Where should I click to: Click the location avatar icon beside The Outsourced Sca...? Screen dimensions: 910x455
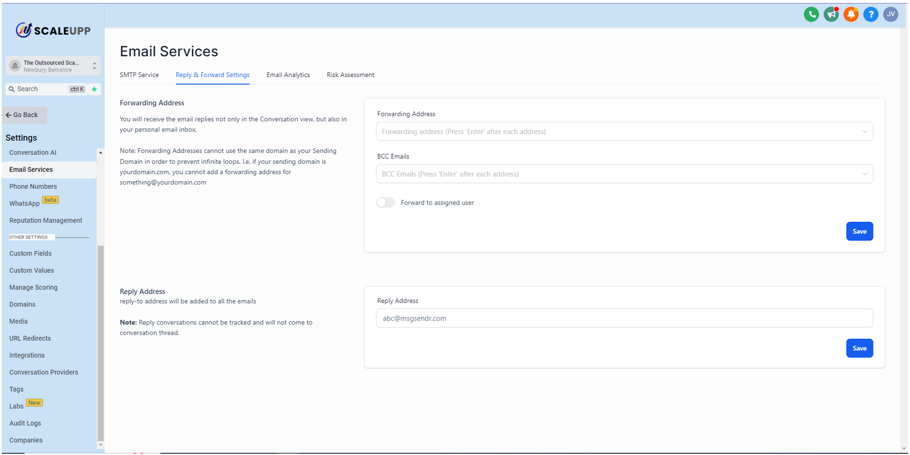click(16, 66)
